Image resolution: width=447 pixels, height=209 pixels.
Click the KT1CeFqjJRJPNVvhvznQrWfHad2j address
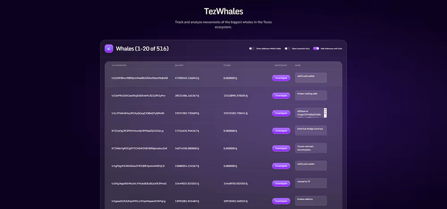(x=138, y=131)
